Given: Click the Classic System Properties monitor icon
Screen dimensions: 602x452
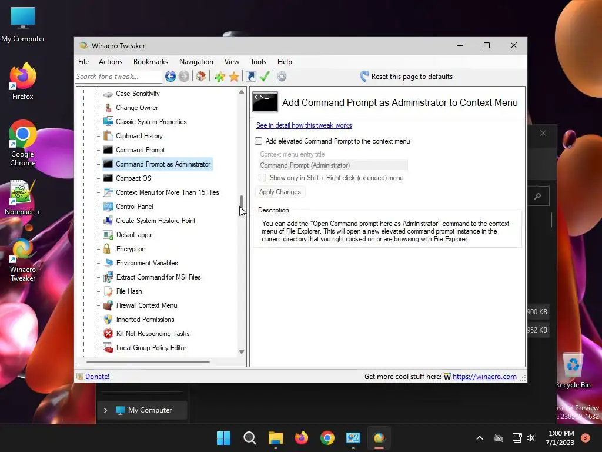Looking at the screenshot, I should [108, 122].
